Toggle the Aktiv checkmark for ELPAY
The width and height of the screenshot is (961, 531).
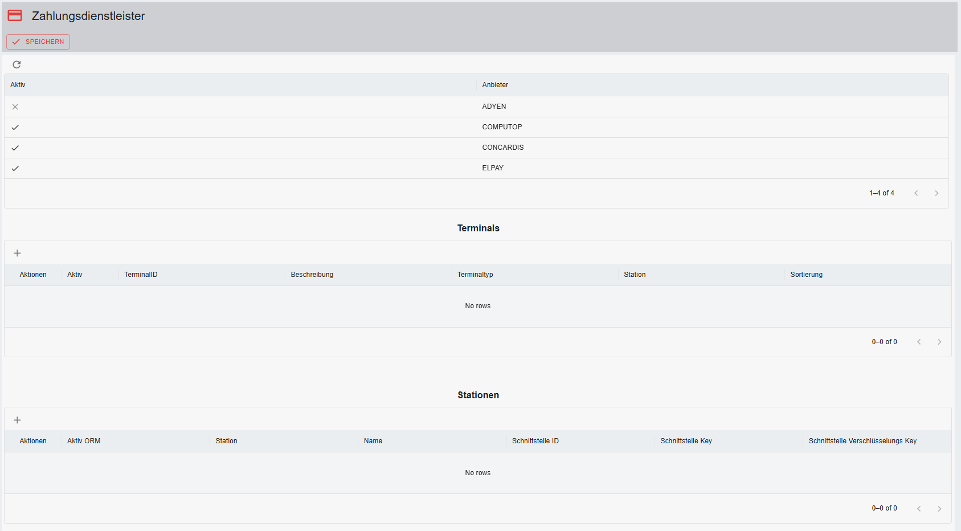coord(15,168)
